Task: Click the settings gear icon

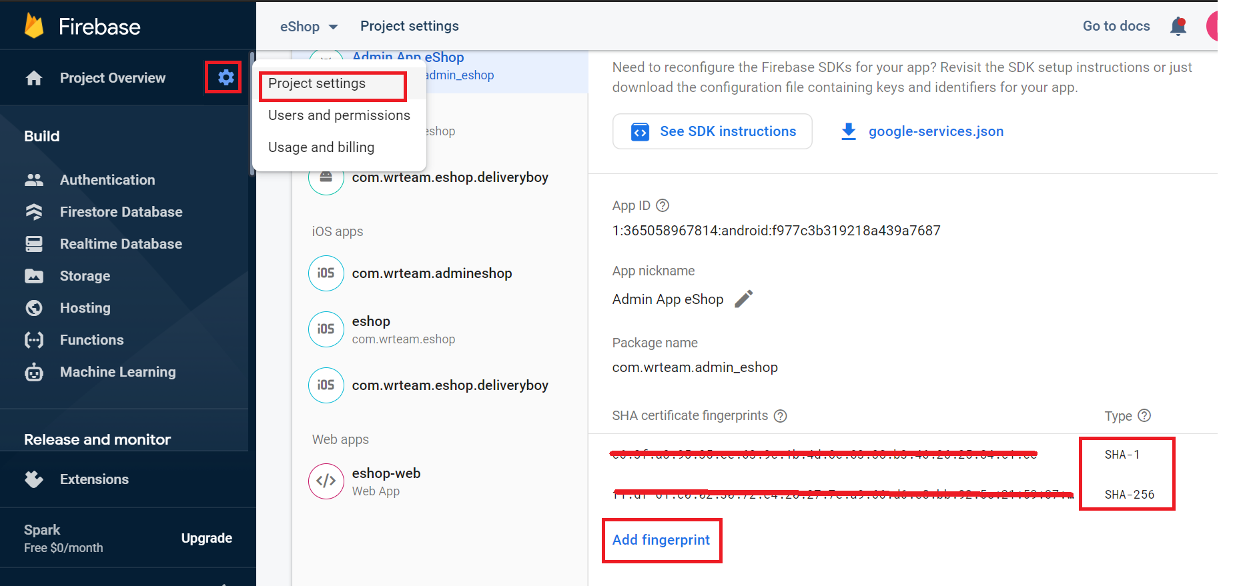Action: tap(226, 77)
